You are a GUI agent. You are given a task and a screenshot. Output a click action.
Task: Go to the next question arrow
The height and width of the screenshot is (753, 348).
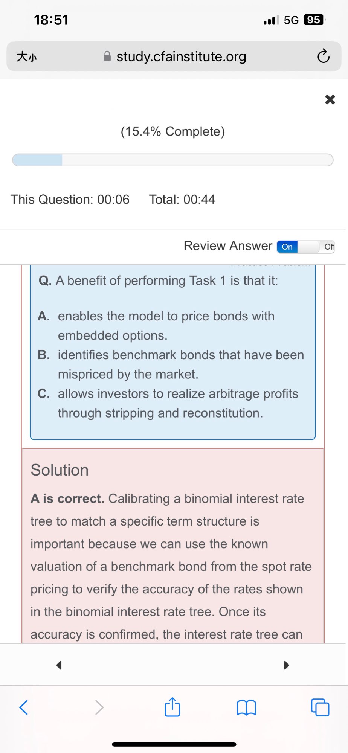tap(287, 665)
